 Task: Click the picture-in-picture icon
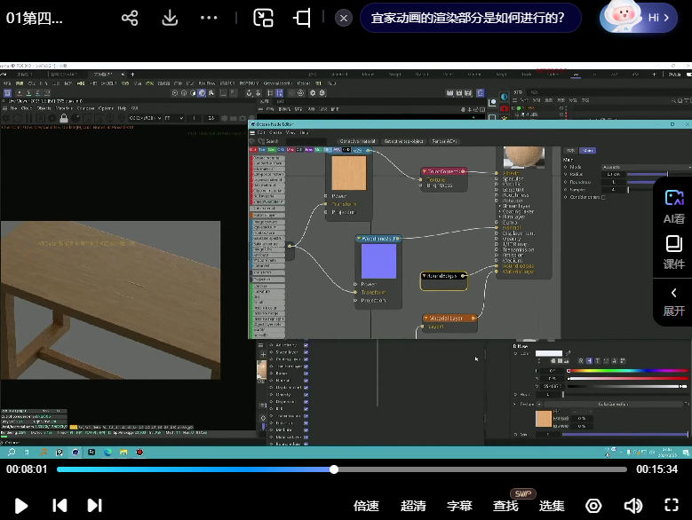click(263, 18)
